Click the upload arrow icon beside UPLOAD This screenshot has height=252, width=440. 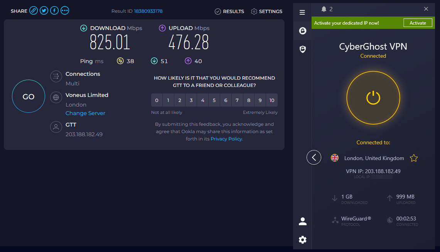(162, 28)
